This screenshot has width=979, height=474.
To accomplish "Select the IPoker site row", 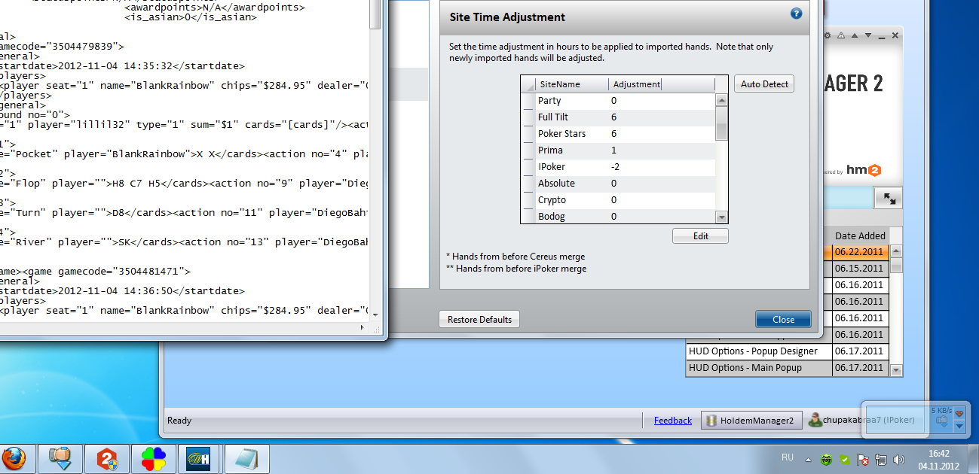I will 618,167.
